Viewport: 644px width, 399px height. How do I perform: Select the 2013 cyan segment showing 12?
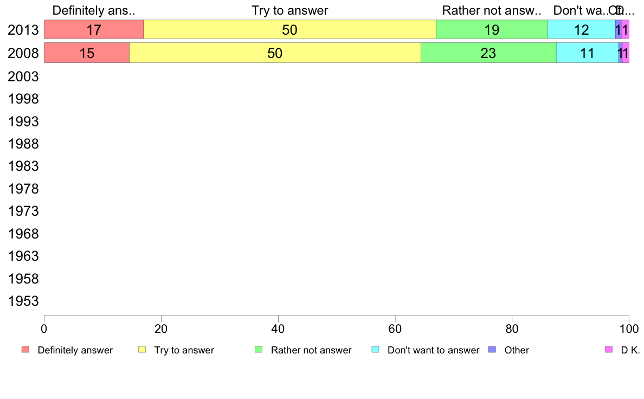coord(582,30)
